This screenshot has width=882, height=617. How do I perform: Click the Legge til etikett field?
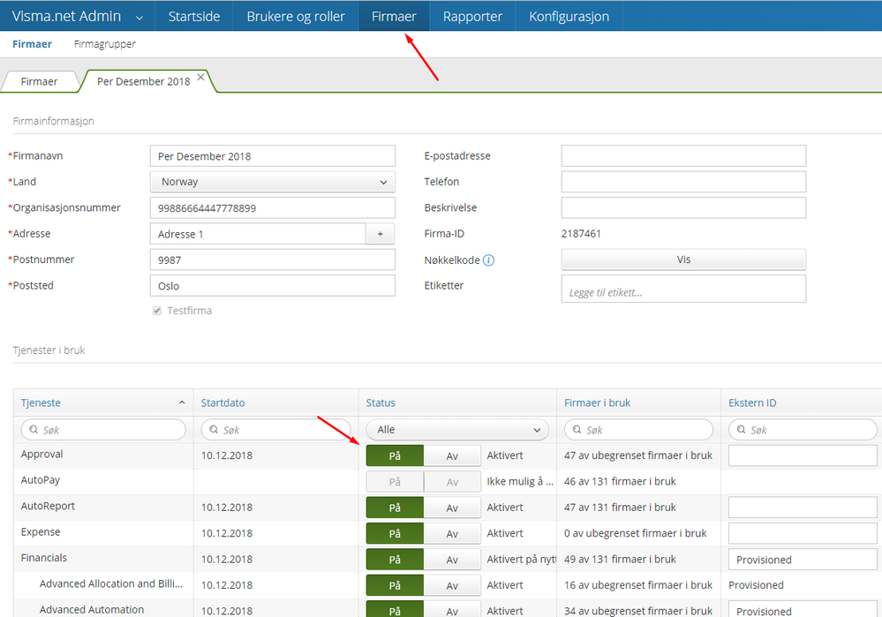pyautogui.click(x=683, y=289)
